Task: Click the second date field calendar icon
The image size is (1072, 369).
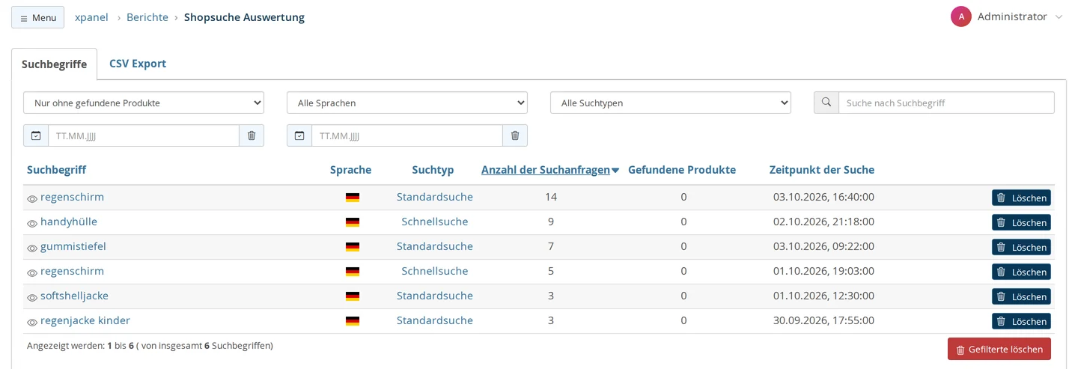Action: (x=299, y=135)
